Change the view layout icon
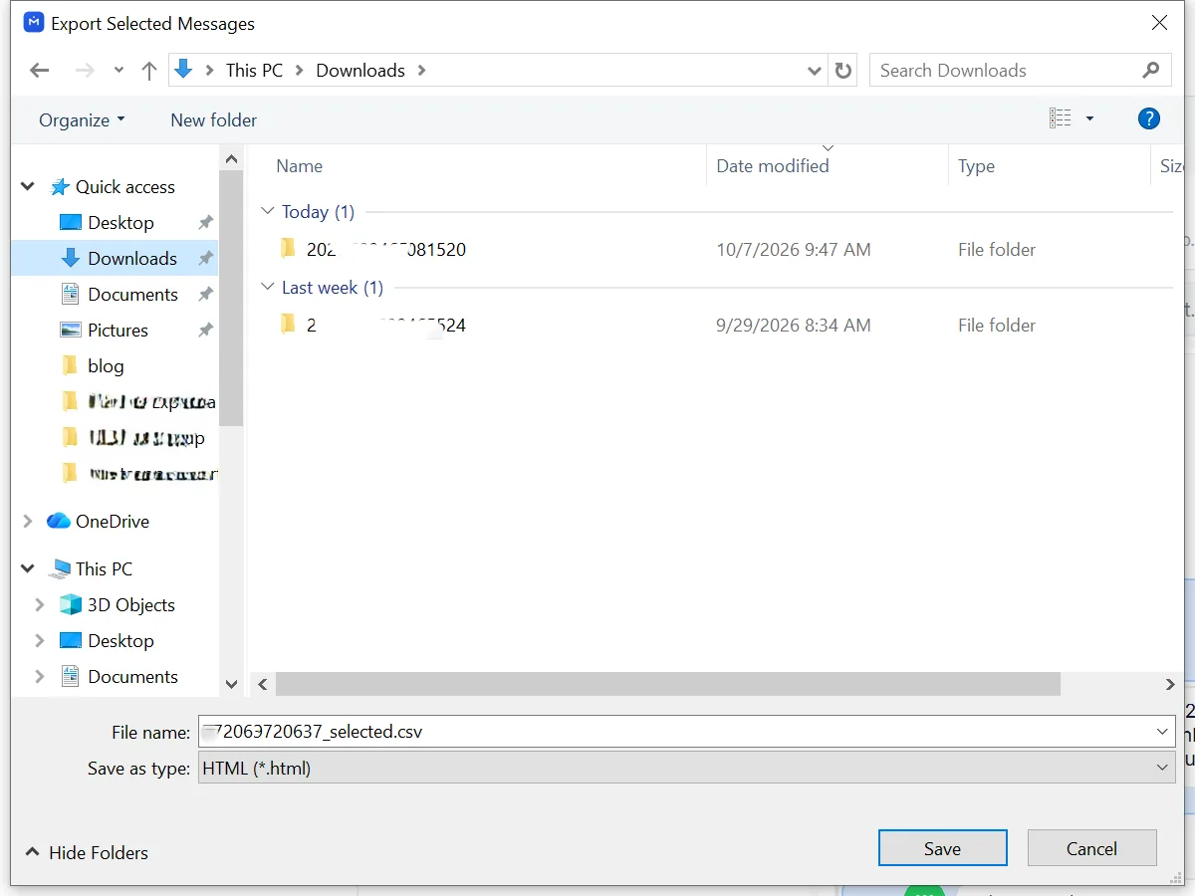1195x896 pixels. click(x=1061, y=118)
